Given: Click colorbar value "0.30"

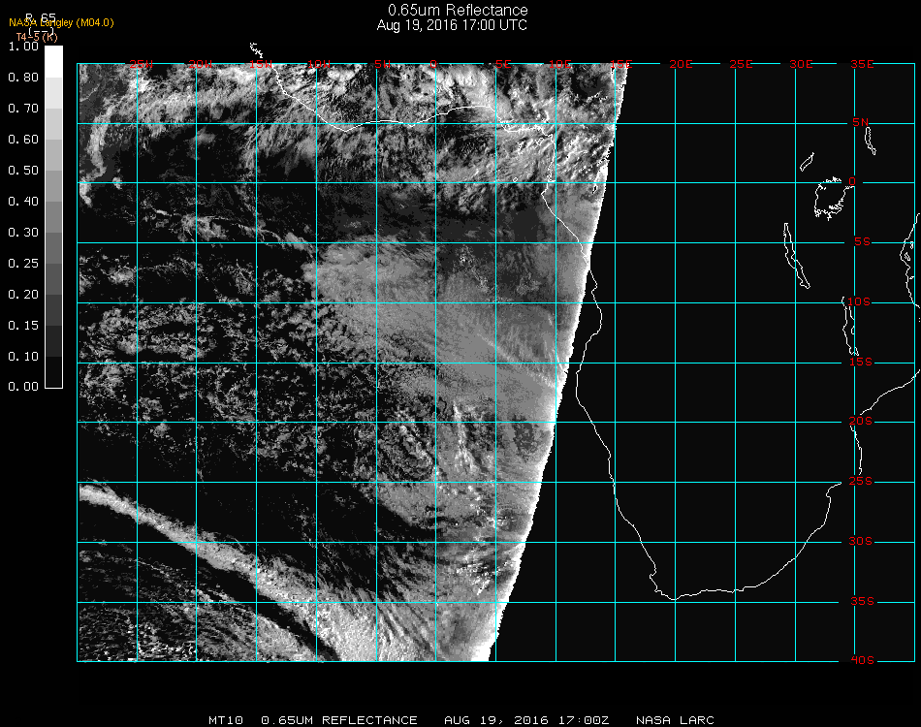Looking at the screenshot, I should (x=23, y=233).
